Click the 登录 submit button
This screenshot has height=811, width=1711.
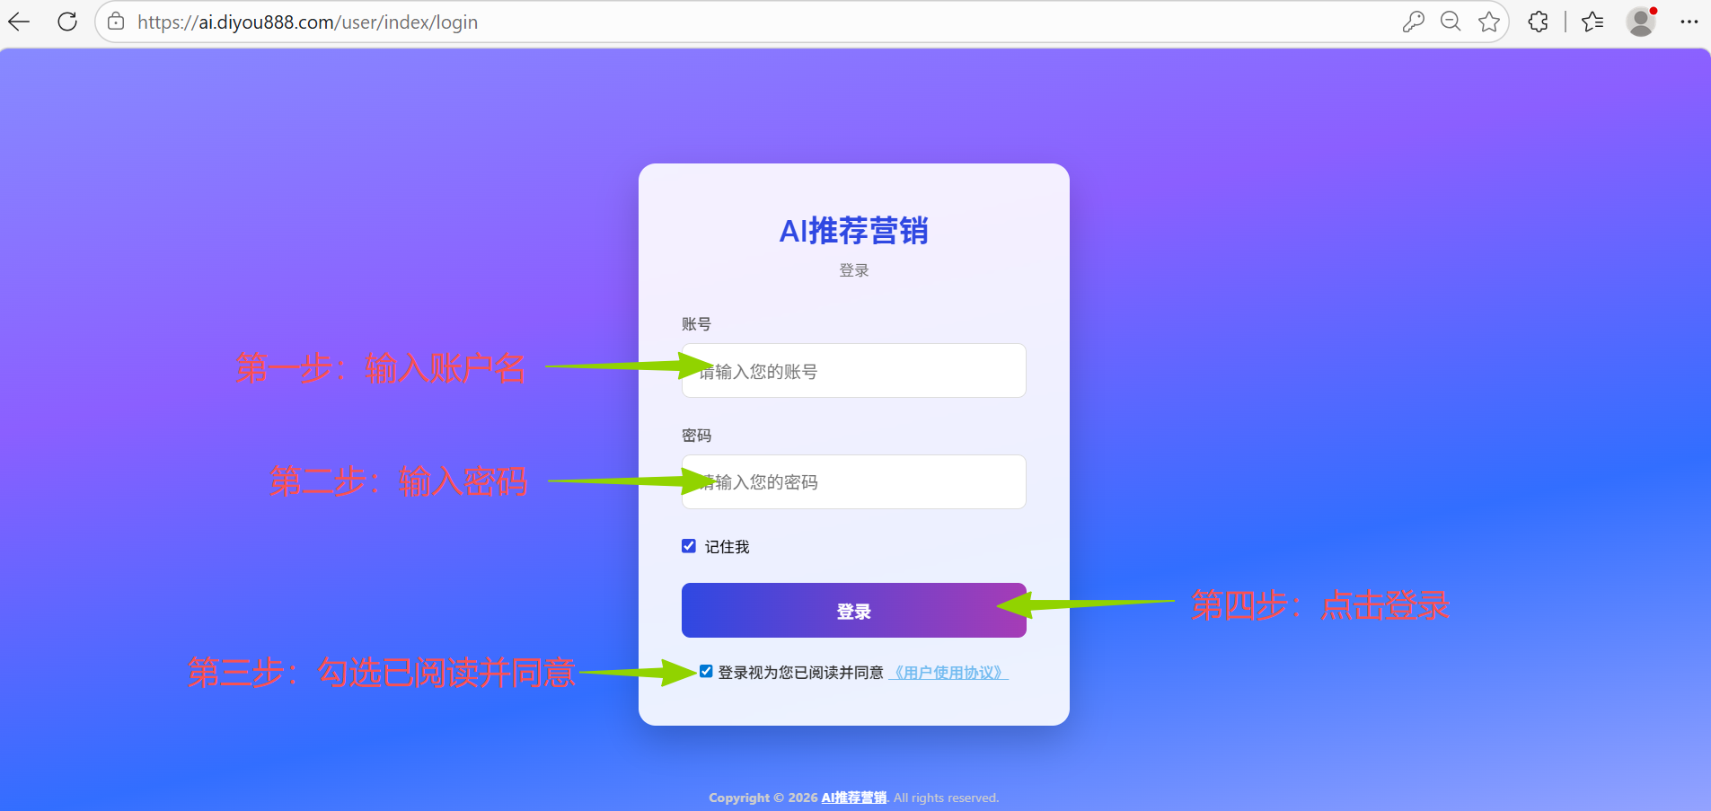852,610
